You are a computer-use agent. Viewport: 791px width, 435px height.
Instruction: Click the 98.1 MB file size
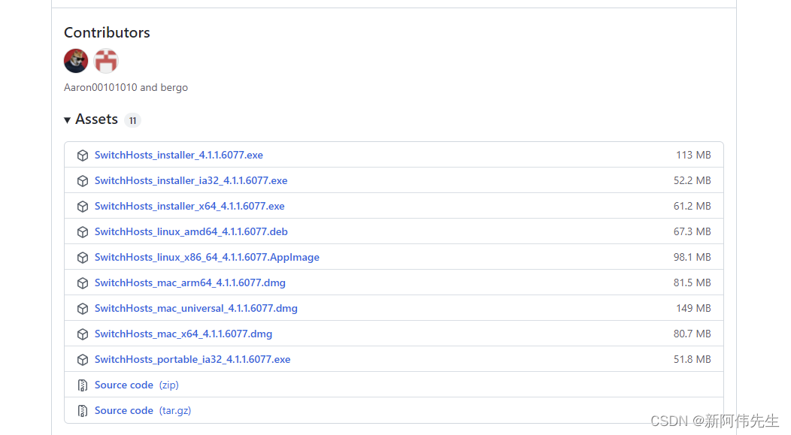(692, 257)
